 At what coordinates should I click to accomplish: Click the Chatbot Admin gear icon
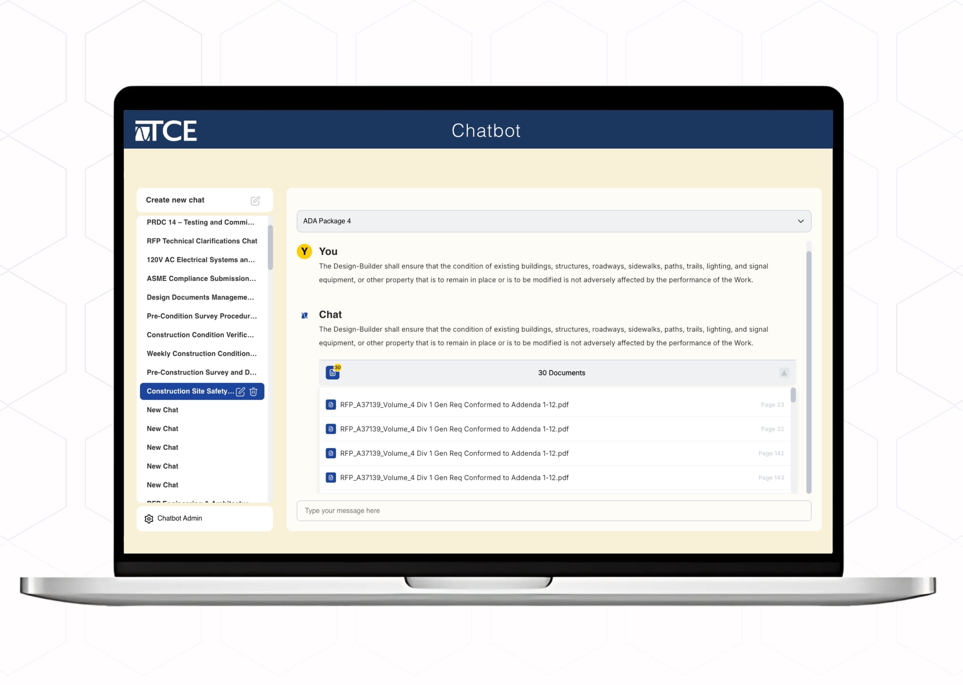tap(149, 519)
